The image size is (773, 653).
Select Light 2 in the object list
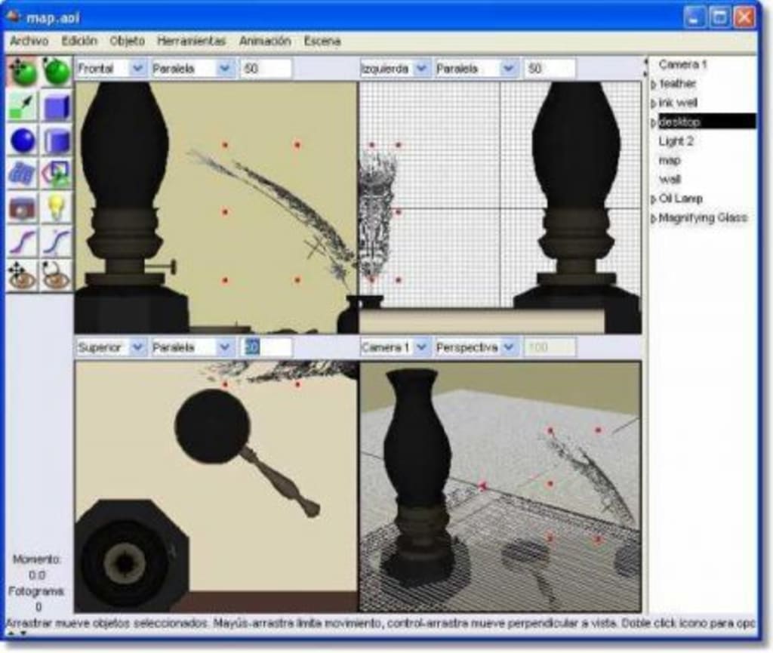[678, 140]
